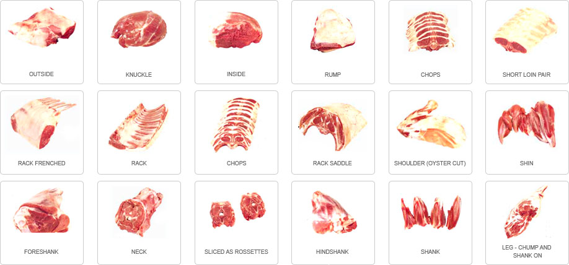Open Leg - Chump and Shank On label
569x265 pixels.
[526, 251]
